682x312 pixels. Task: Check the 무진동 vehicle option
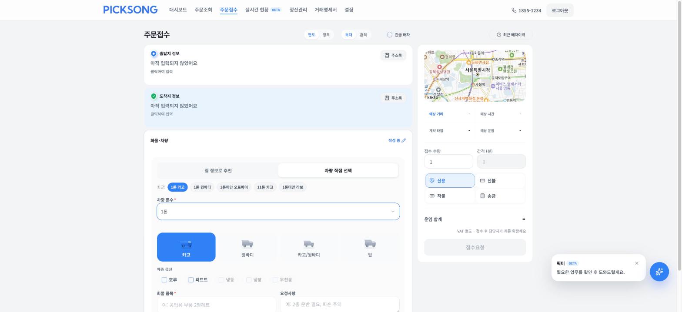275,280
